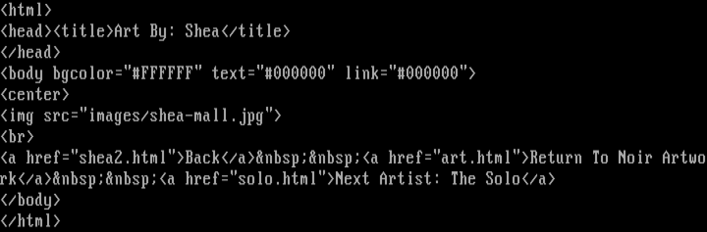Click the Back link text
This screenshot has width=707, height=232.
(203, 157)
